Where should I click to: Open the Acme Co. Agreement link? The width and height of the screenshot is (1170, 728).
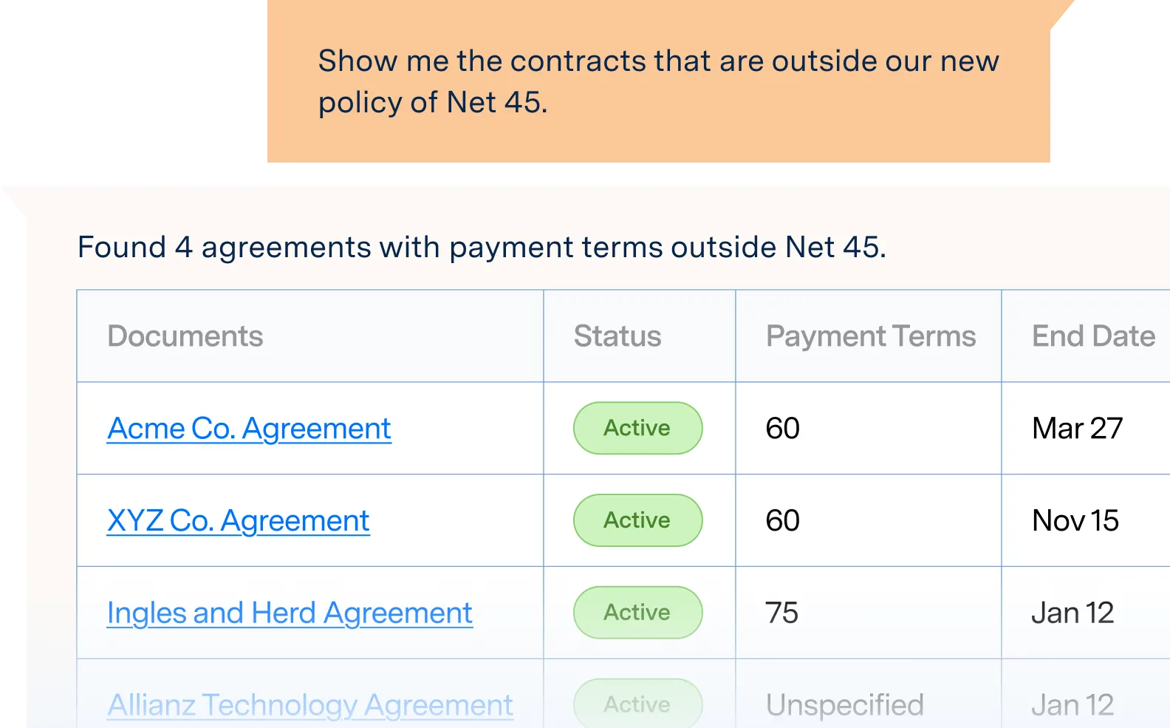pyautogui.click(x=249, y=429)
